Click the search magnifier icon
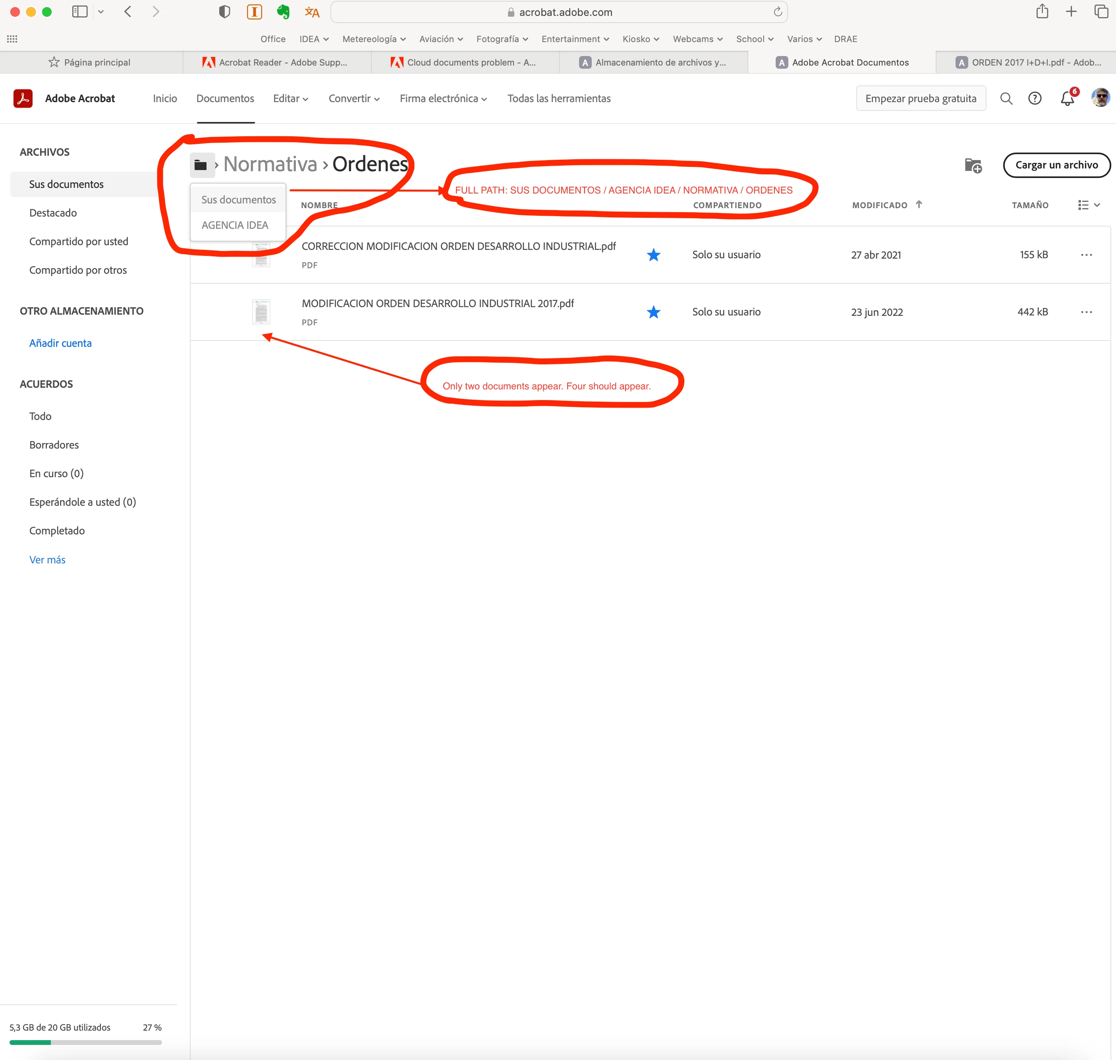1116x1060 pixels. (x=1006, y=98)
